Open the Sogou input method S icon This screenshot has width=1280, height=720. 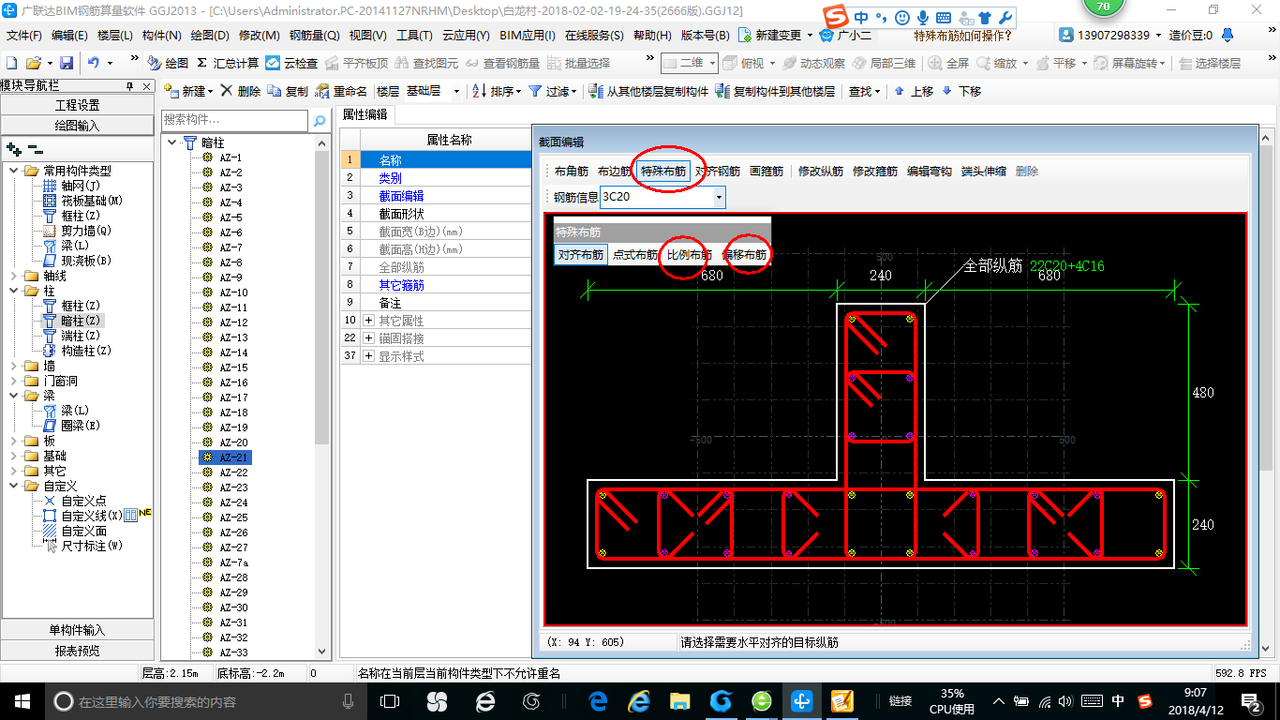836,16
